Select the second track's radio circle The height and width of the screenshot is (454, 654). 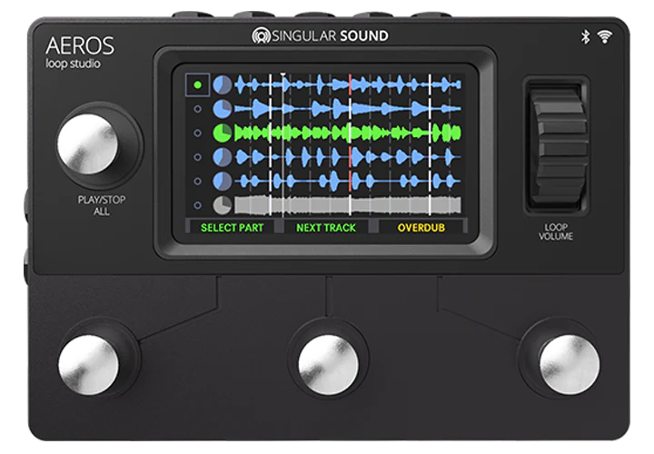[x=197, y=109]
